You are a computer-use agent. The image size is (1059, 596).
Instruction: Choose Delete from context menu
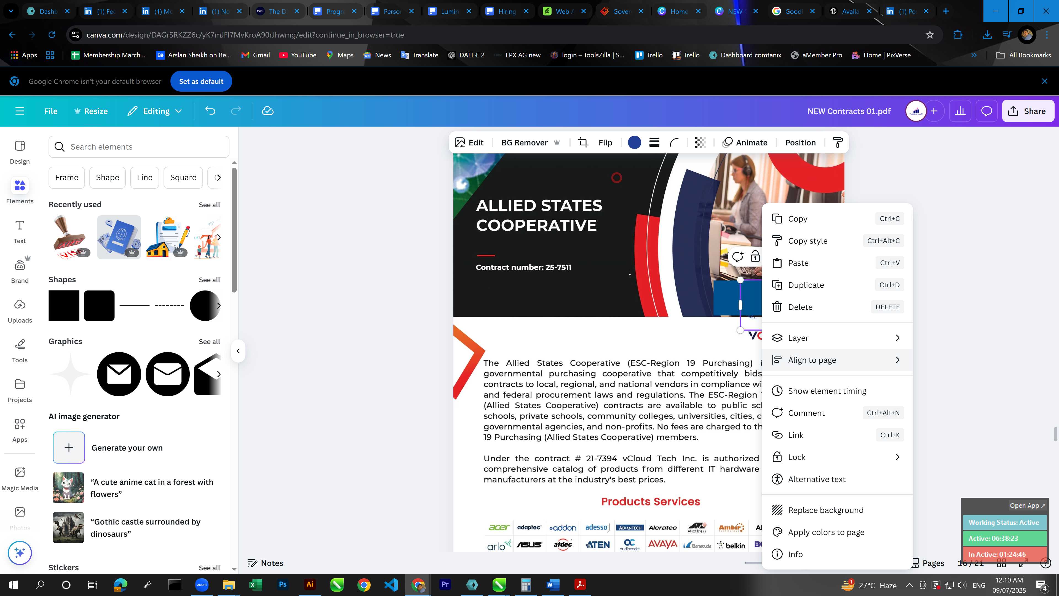click(837, 307)
